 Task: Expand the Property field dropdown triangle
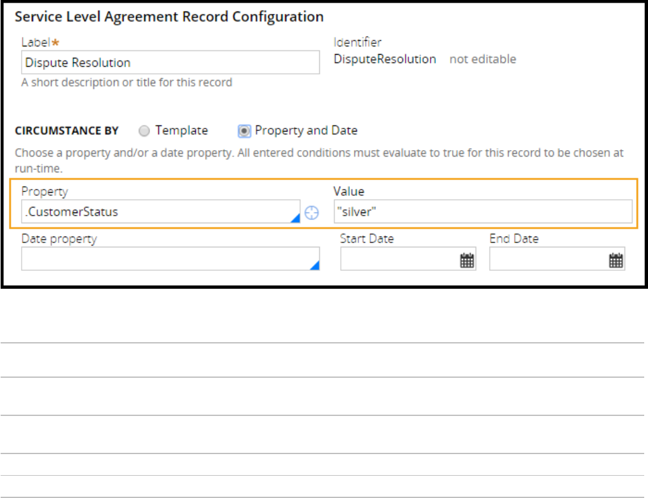pos(295,218)
